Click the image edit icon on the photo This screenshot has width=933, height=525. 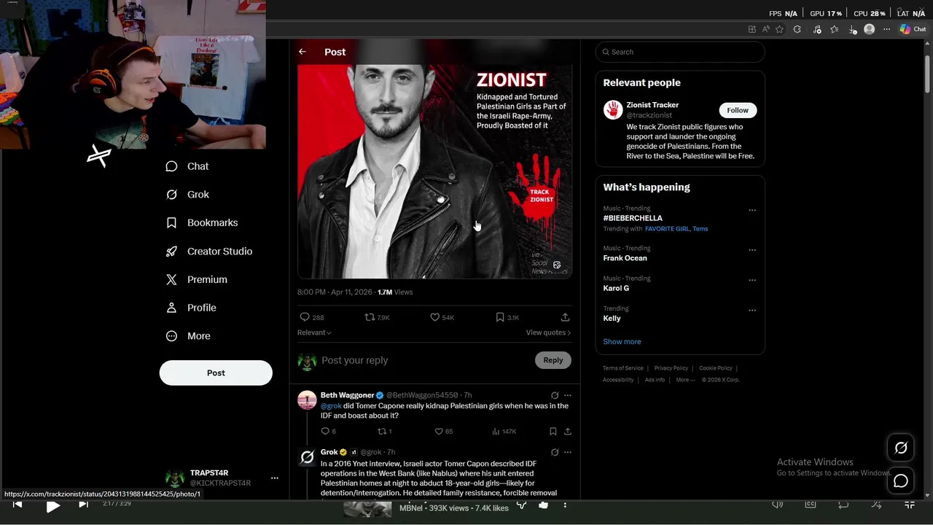coord(557,265)
